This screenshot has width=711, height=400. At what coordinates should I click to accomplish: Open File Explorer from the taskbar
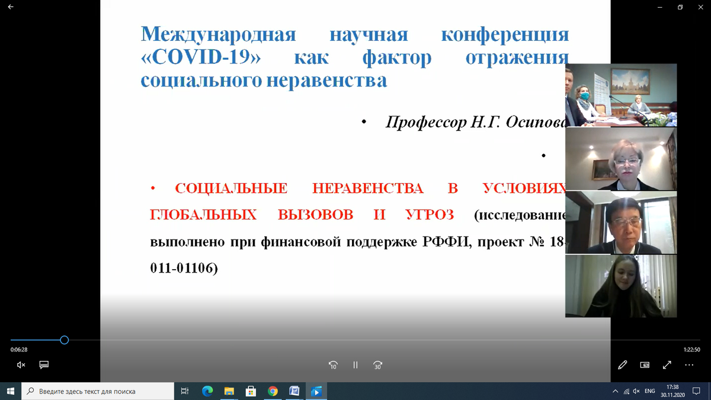click(x=229, y=391)
